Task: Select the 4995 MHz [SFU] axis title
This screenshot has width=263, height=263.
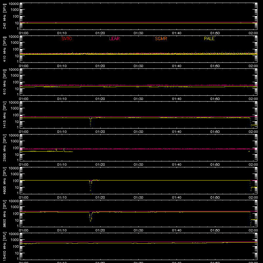Action: (x=4, y=180)
